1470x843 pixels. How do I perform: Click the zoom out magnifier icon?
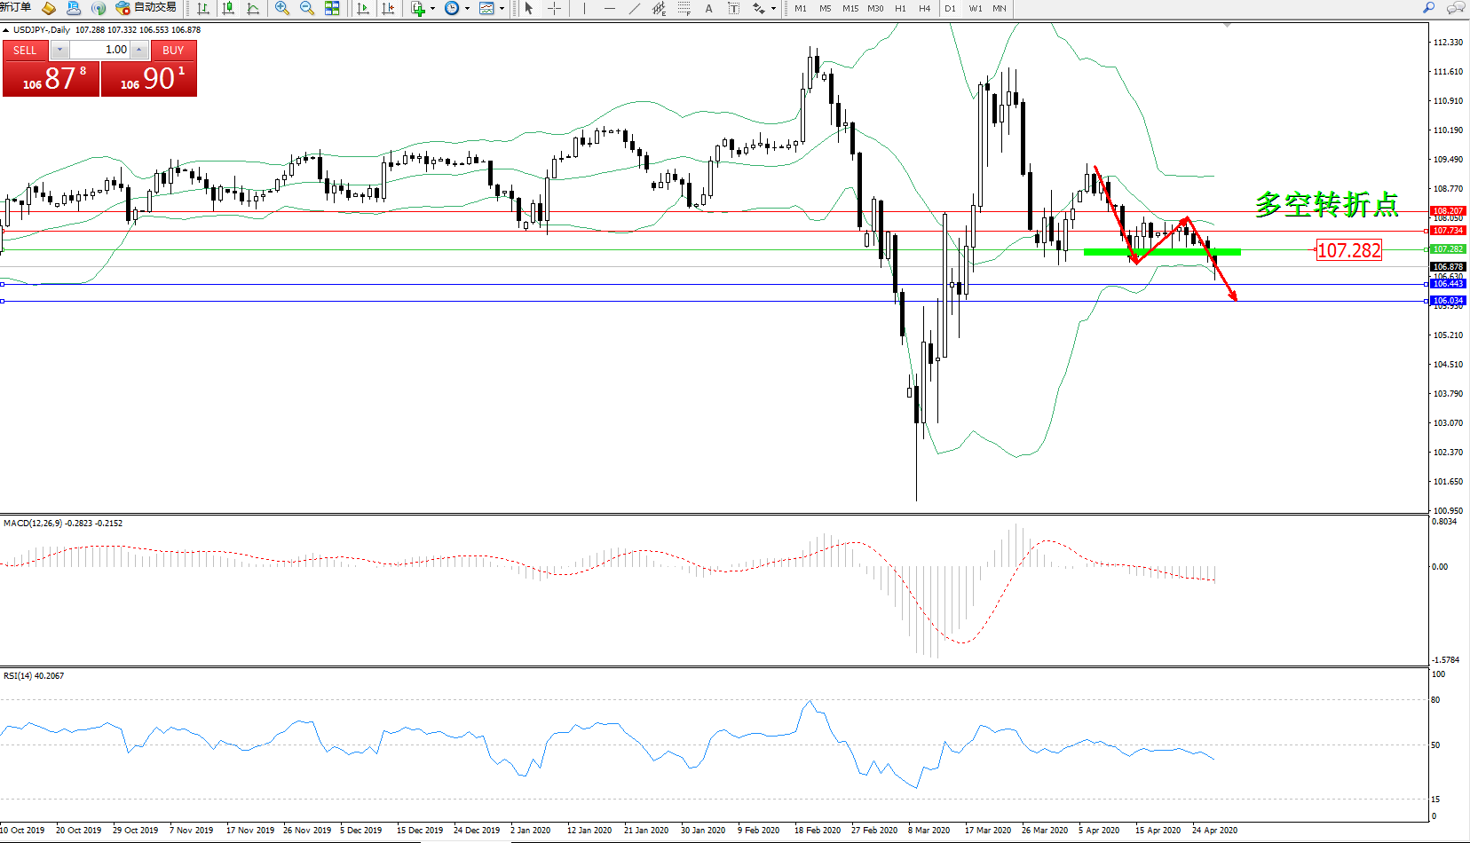pyautogui.click(x=307, y=8)
